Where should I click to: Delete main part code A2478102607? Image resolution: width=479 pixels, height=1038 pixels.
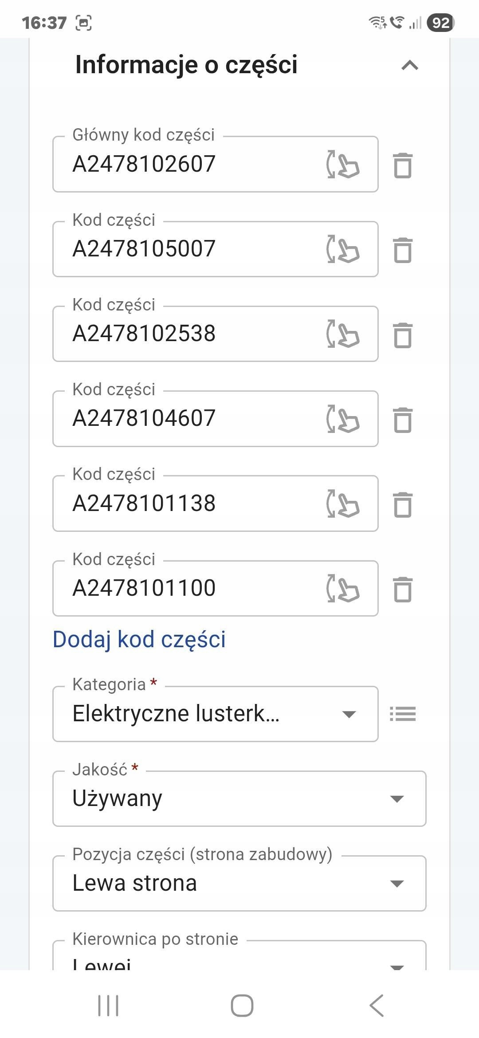click(x=403, y=165)
